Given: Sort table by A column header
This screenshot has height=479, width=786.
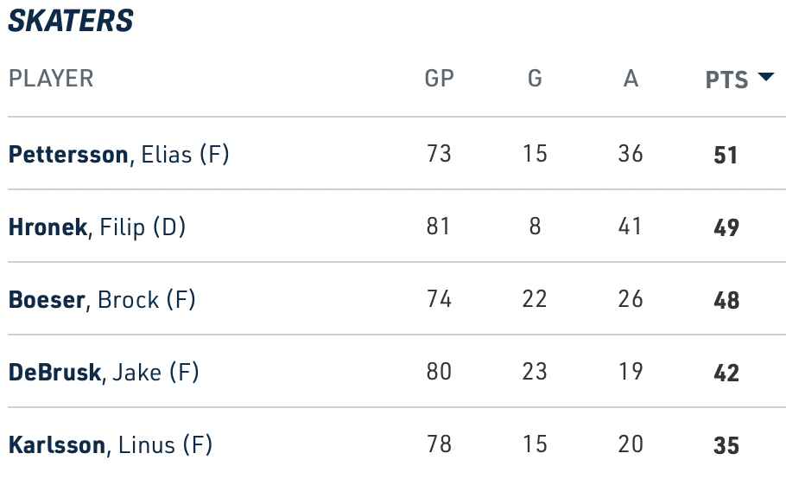Looking at the screenshot, I should [631, 79].
